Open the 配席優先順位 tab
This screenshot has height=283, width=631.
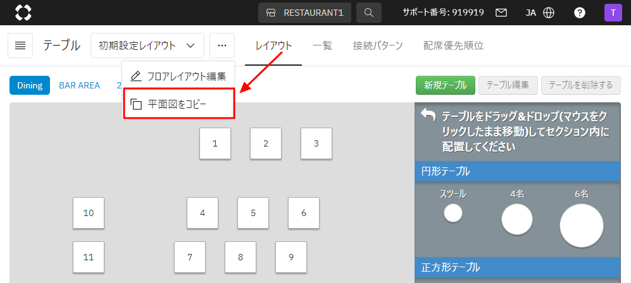point(453,45)
